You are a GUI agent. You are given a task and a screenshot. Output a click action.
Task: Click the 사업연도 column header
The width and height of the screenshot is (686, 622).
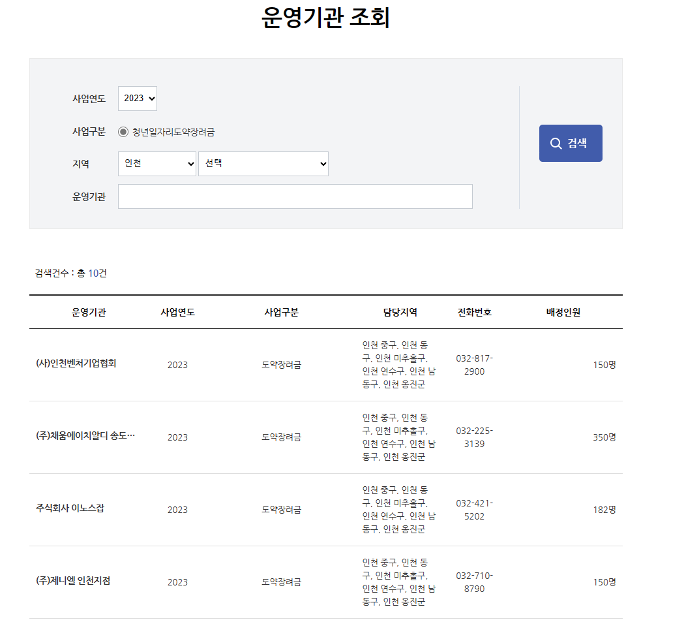178,311
